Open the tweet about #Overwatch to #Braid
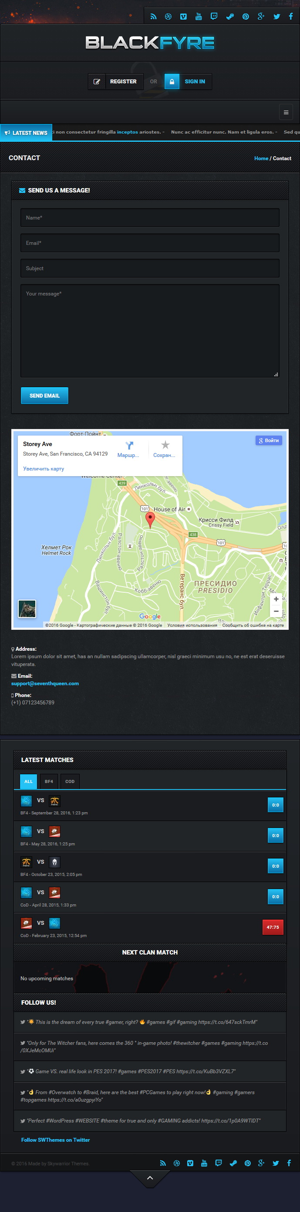Screen dimensions: 300x1212 (x=150, y=1096)
